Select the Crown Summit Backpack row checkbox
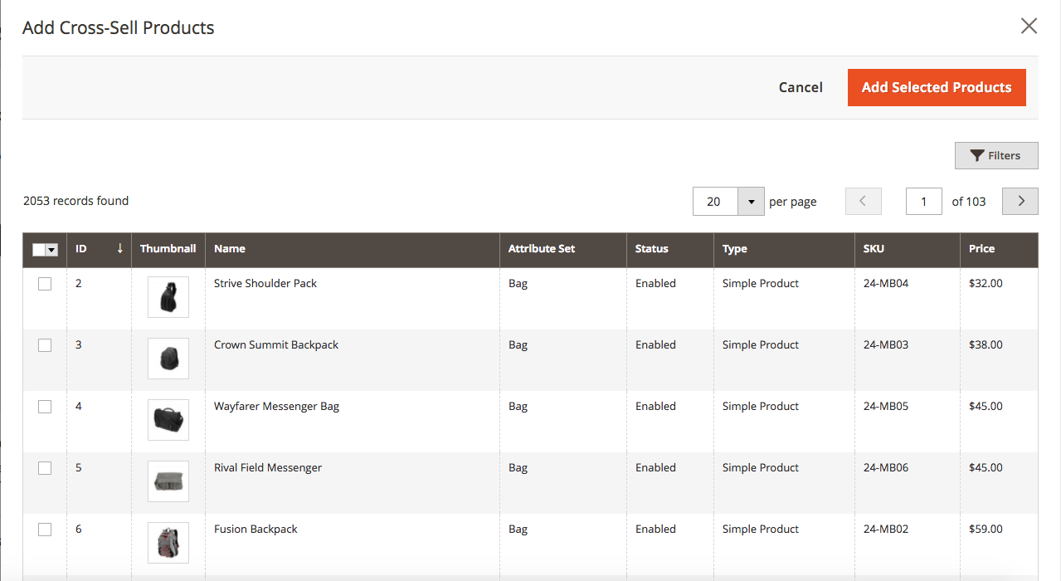 [x=44, y=344]
